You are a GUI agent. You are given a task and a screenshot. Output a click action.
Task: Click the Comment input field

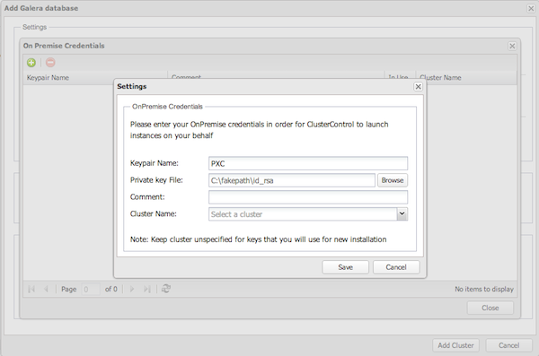pyautogui.click(x=308, y=197)
